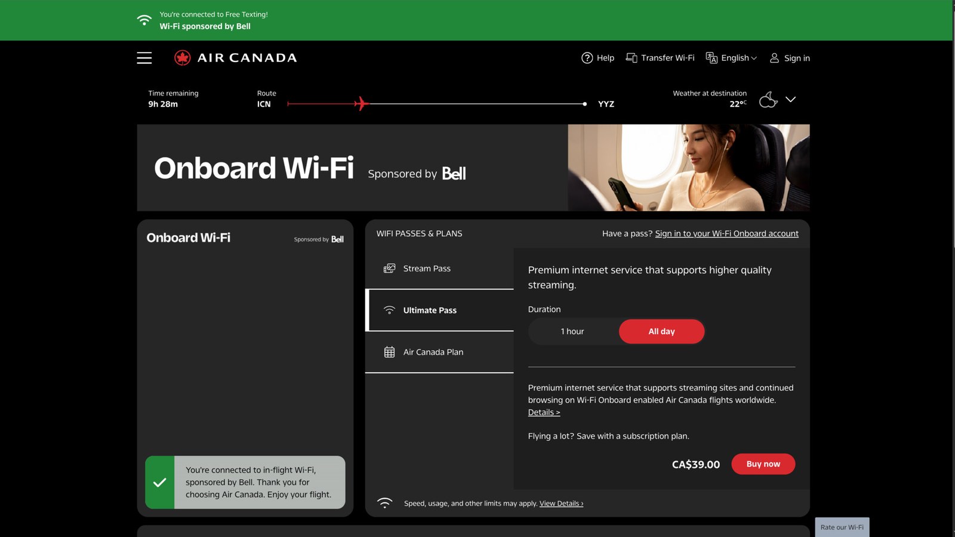
Task: Click the Help question mark icon
Action: point(587,58)
